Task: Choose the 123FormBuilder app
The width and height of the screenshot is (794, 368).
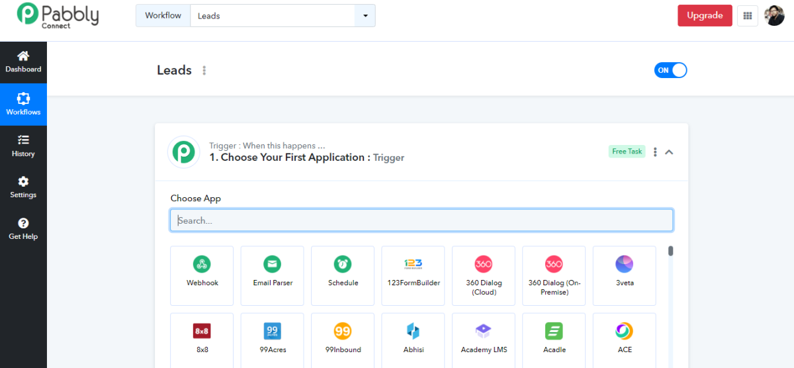Action: (414, 276)
